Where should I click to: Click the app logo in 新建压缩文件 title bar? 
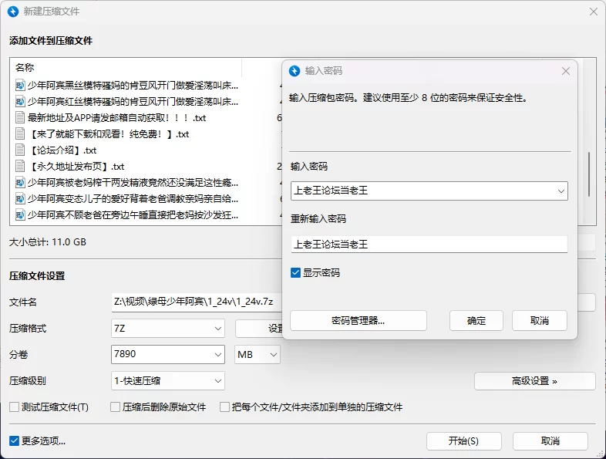click(13, 12)
